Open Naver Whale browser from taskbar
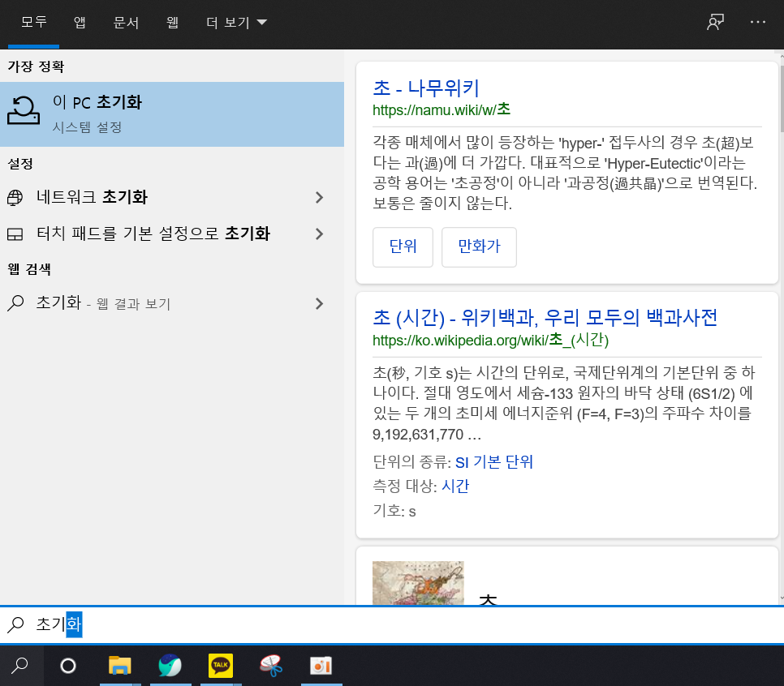 [170, 666]
